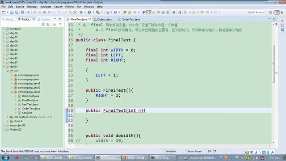
Task: Open Package Explorer View Menu triangle
Action: [x=60, y=25]
